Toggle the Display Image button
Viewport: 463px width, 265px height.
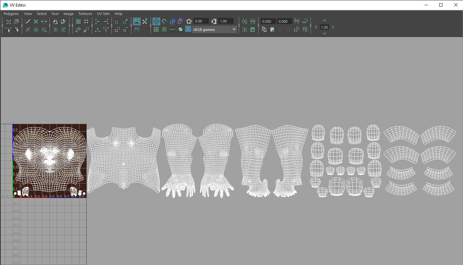point(137,21)
